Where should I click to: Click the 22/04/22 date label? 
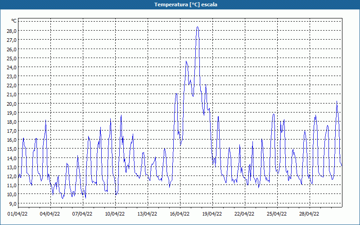pyautogui.click(x=244, y=214)
